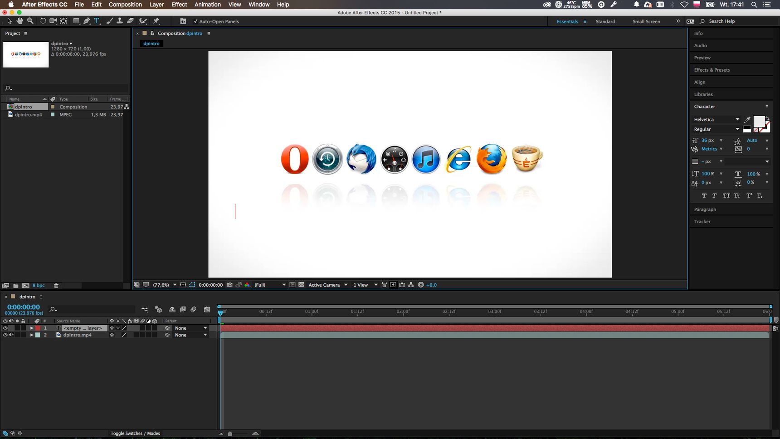Viewport: 780px width, 439px height.
Task: Uncheck Auto-Open Panels checkbox
Action: (196, 21)
